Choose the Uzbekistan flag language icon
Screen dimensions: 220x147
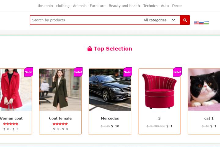[206, 22]
